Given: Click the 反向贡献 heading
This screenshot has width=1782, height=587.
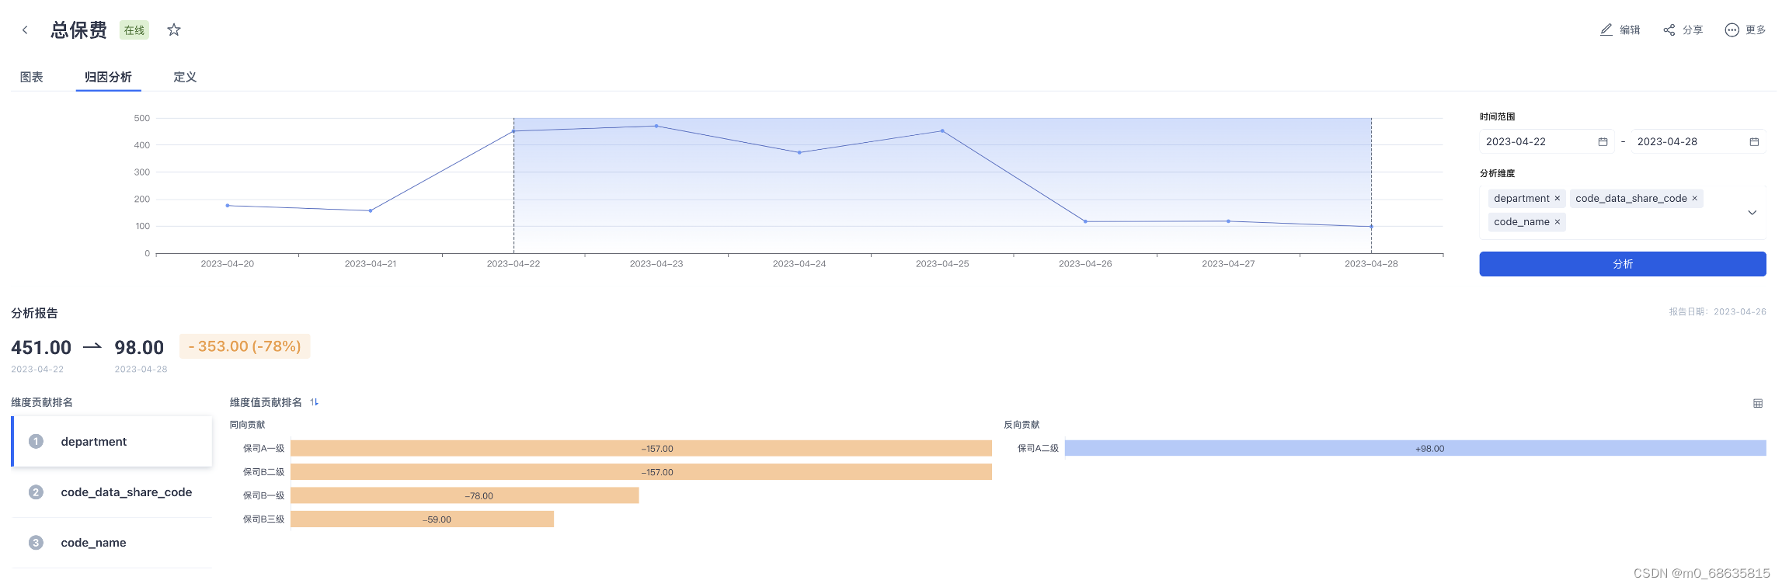Looking at the screenshot, I should pos(1022,425).
